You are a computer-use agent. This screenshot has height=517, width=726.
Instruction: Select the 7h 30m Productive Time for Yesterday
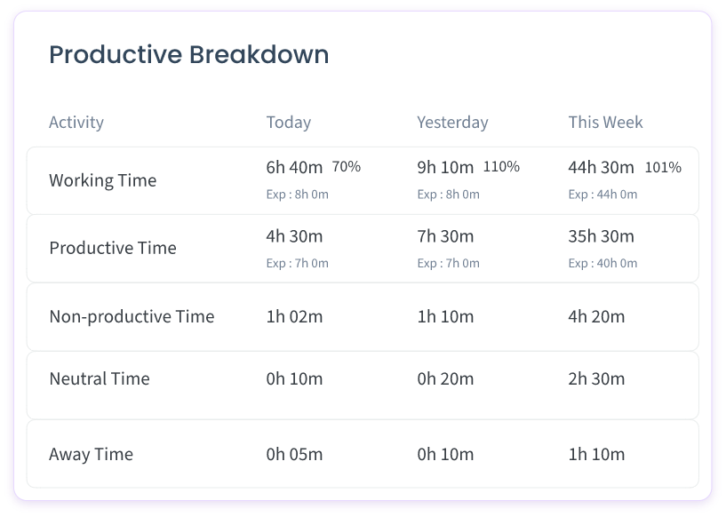[x=446, y=236]
